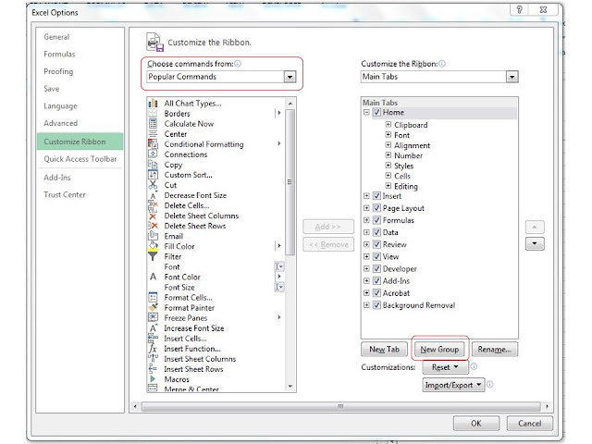The image size is (592, 444).
Task: Click the commands list scroll down arrow
Action: point(290,386)
